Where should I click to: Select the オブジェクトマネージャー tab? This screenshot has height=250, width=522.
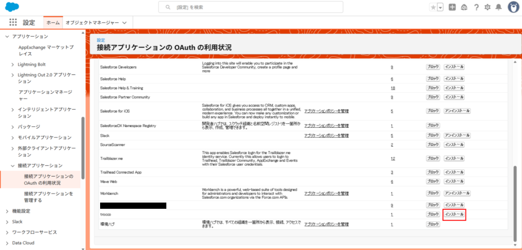click(x=92, y=23)
